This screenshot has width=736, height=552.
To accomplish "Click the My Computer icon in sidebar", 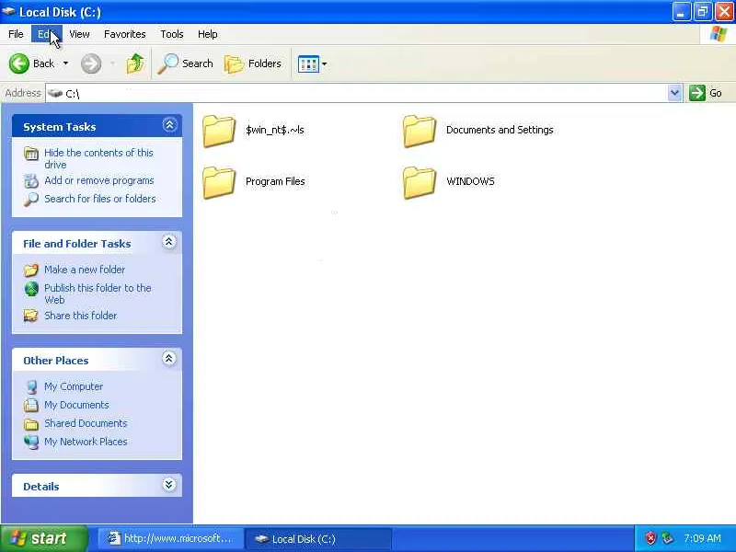I will 31,386.
